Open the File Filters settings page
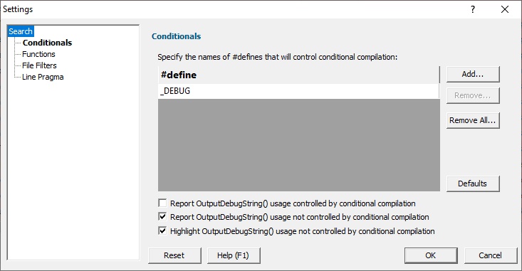Screen dimensions: 522x271 point(39,65)
